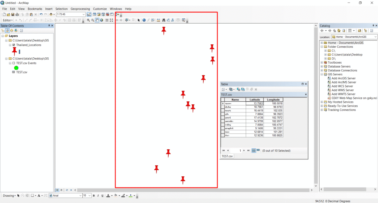Switch TOC to List By Visibility
Screen dimensions: 378x203
pos(11,31)
